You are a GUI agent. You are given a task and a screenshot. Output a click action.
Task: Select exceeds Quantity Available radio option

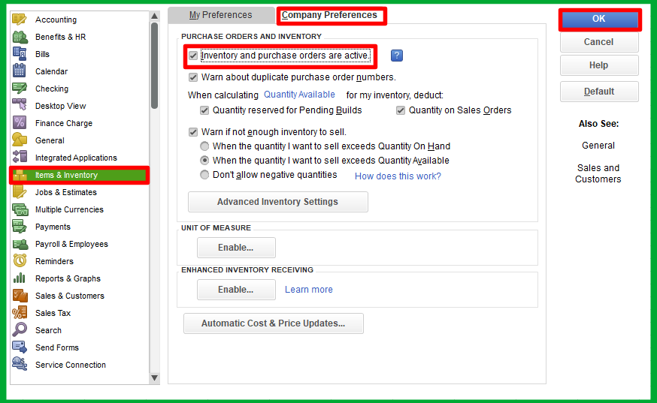(204, 161)
